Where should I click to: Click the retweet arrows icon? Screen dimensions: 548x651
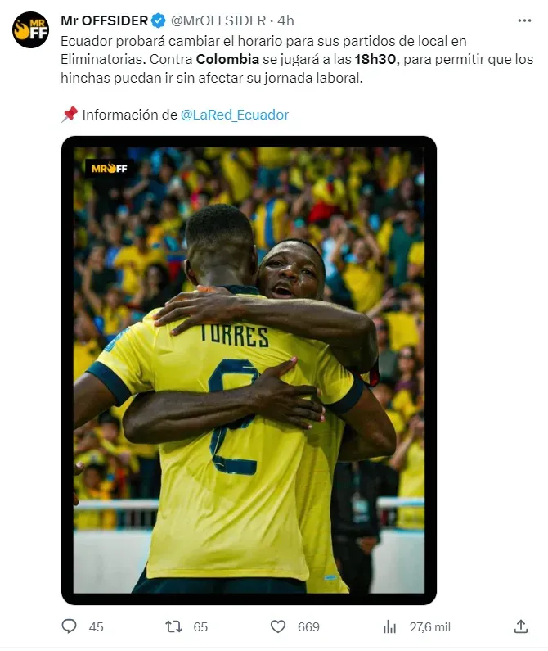(174, 626)
